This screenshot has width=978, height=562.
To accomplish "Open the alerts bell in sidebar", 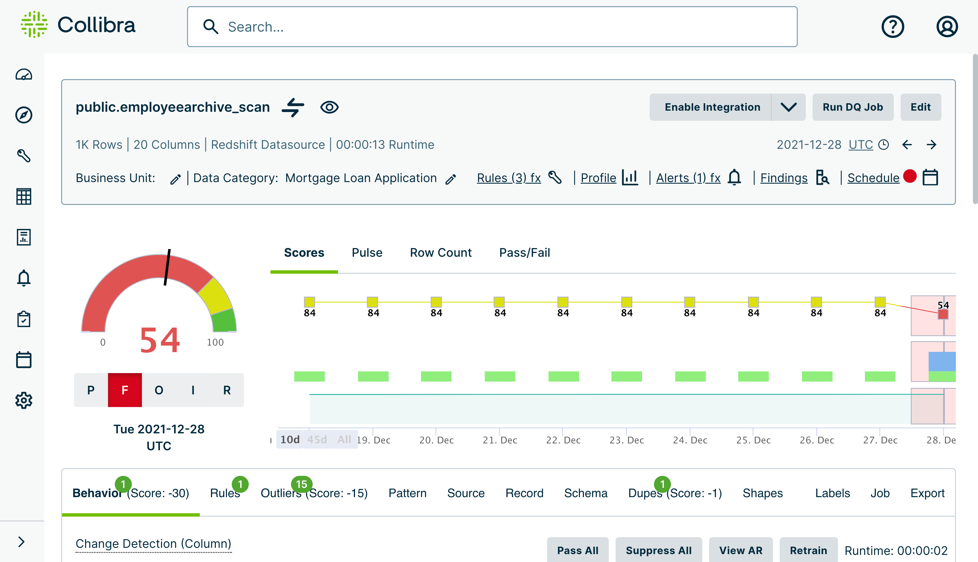I will pos(23,277).
